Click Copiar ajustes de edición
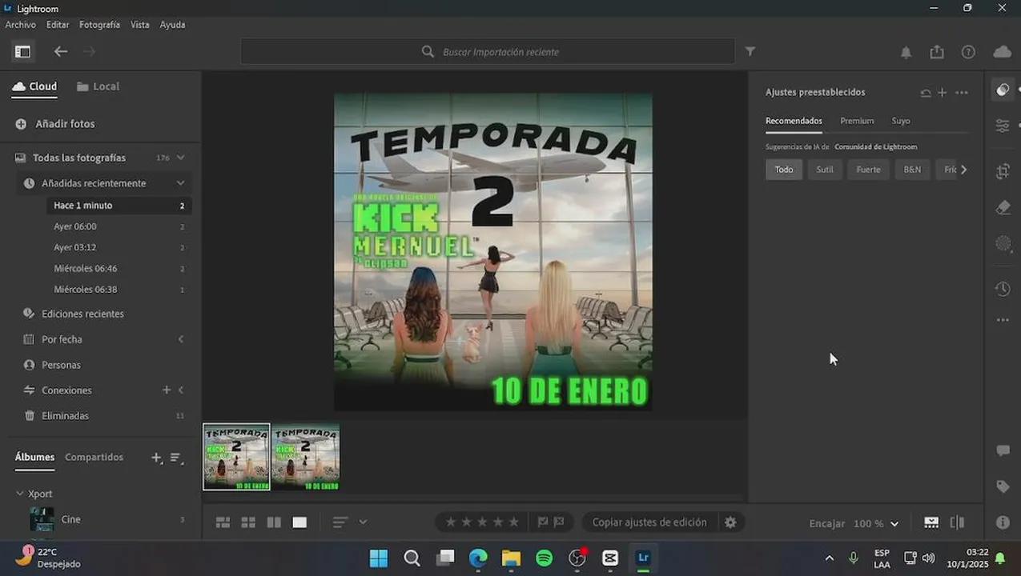 tap(649, 522)
